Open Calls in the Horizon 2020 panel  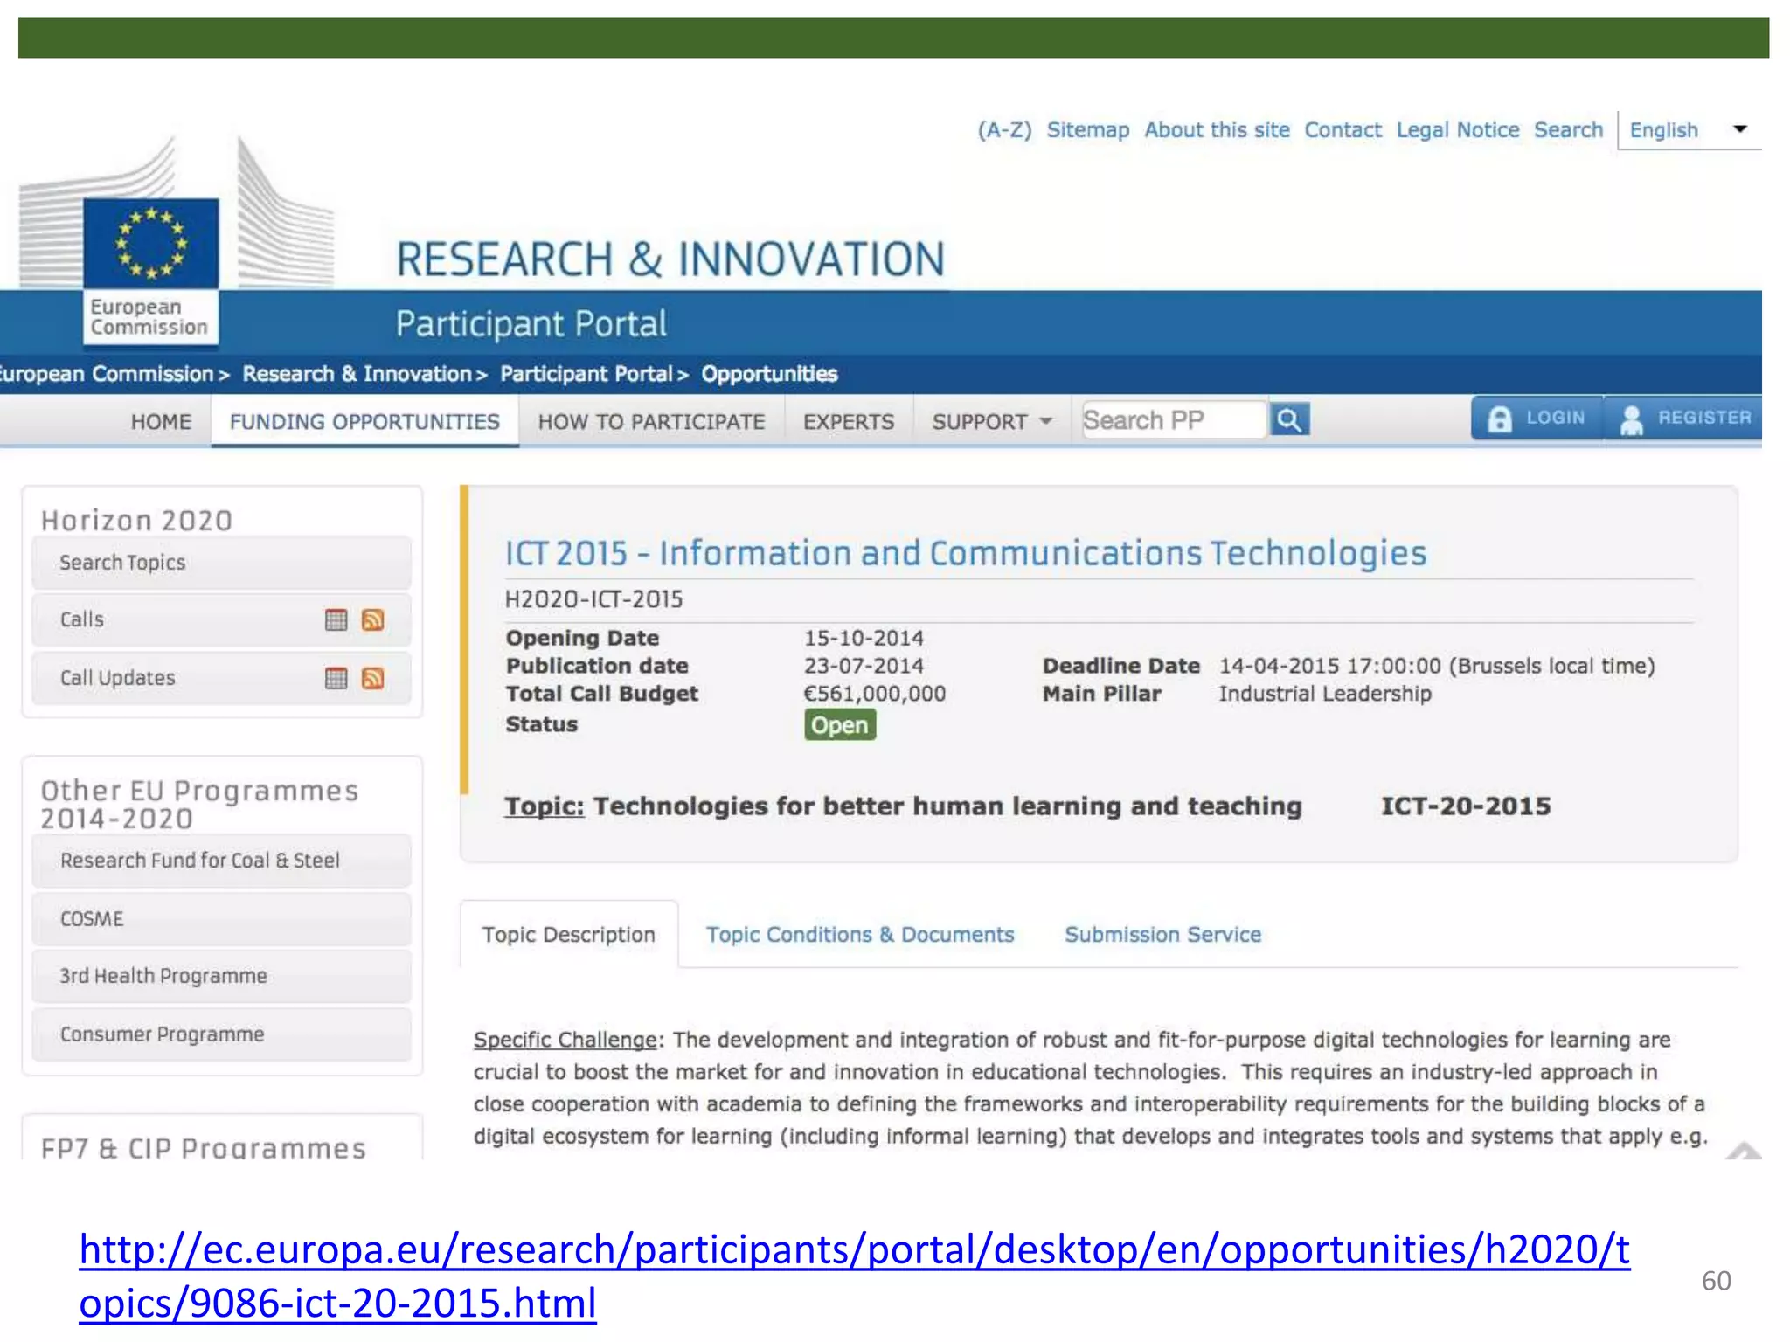pos(221,619)
